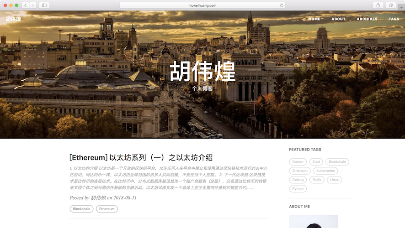Show all tabs overview icon
This screenshot has width=405, height=228.
point(391,5)
